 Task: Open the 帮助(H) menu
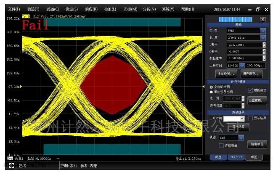point(188,9)
